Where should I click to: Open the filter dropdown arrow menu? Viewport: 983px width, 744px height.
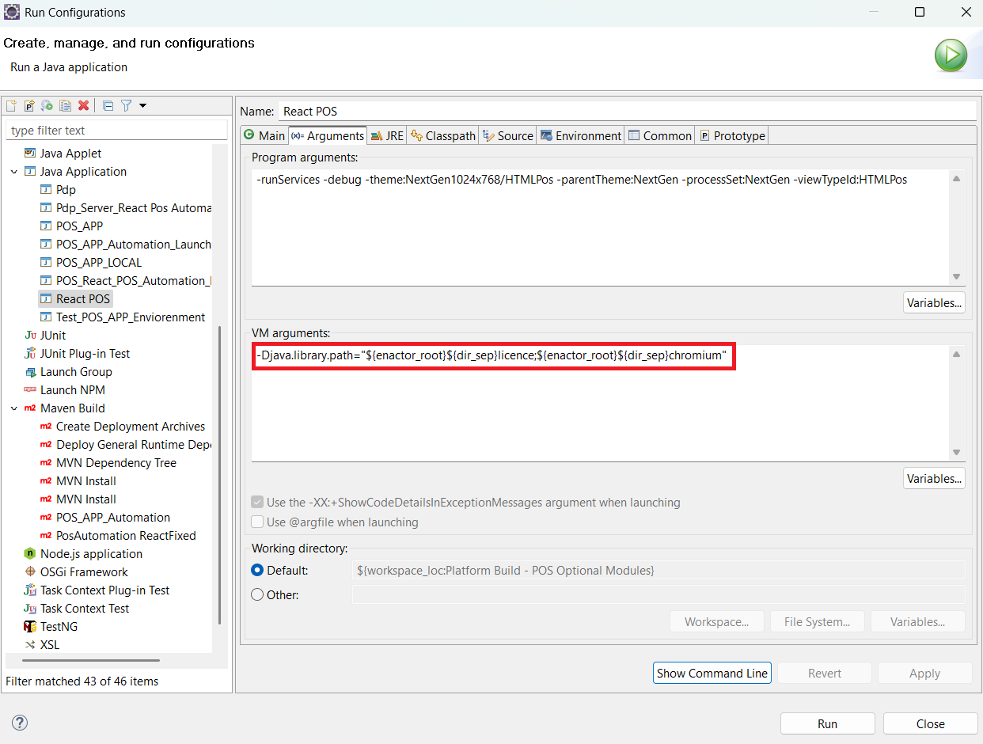click(142, 105)
